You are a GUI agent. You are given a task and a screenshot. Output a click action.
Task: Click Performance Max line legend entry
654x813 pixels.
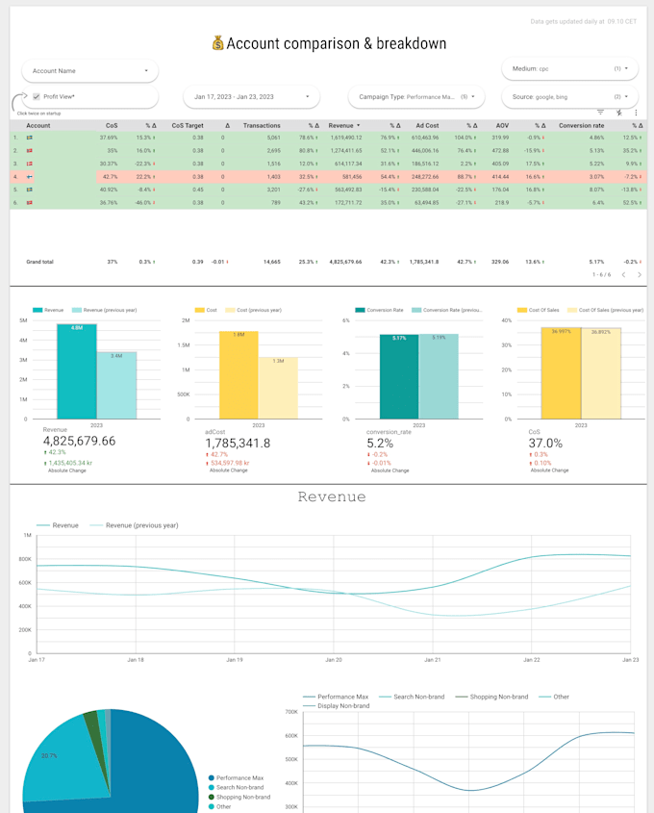click(336, 697)
